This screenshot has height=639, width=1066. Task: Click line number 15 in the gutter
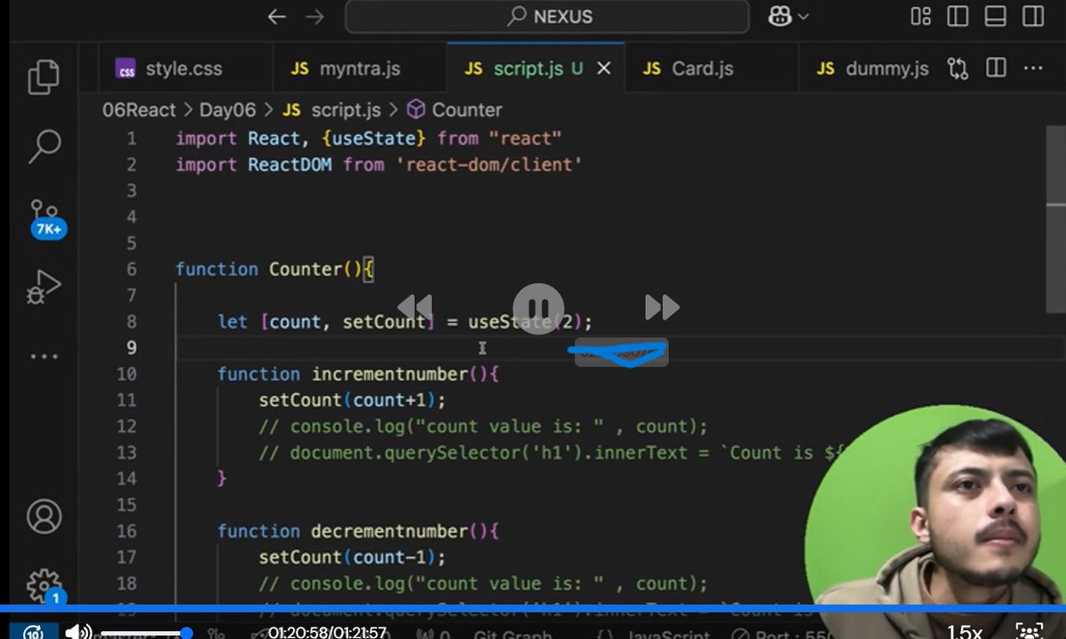click(127, 505)
